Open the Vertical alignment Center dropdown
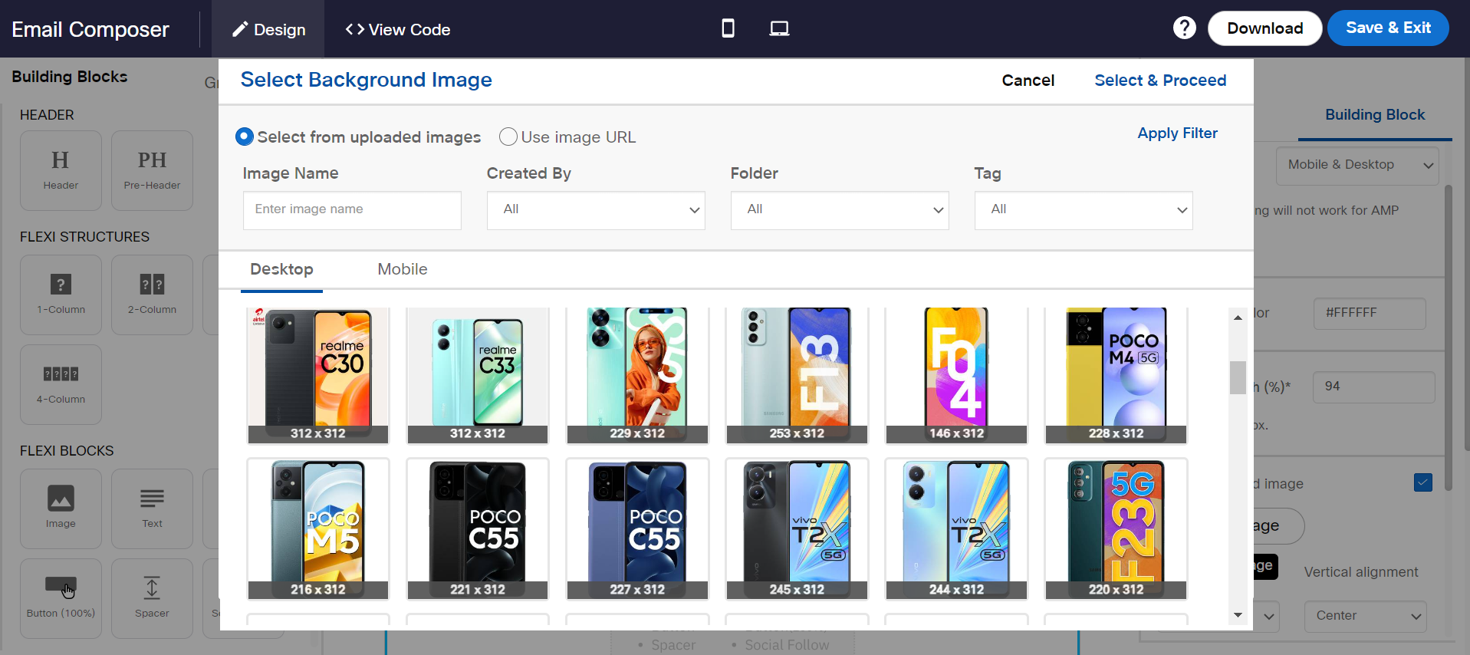This screenshot has width=1470, height=655. pyautogui.click(x=1366, y=616)
